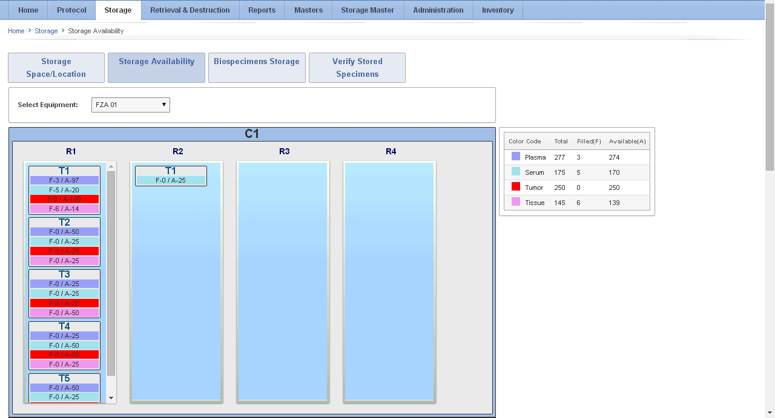
Task: Click the red Tumor color swatch
Action: click(x=516, y=187)
